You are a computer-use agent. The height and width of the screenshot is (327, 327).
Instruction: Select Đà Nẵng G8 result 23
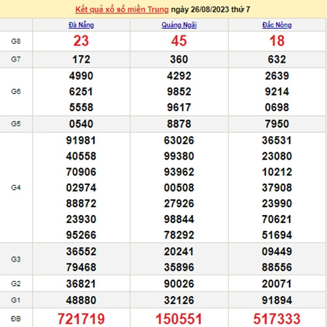click(x=81, y=41)
